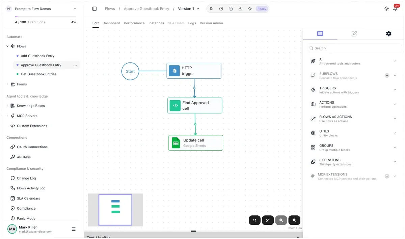Image resolution: width=405 pixels, height=239 pixels.
Task: Expand the MCP Servers tree item
Action: click(7, 116)
